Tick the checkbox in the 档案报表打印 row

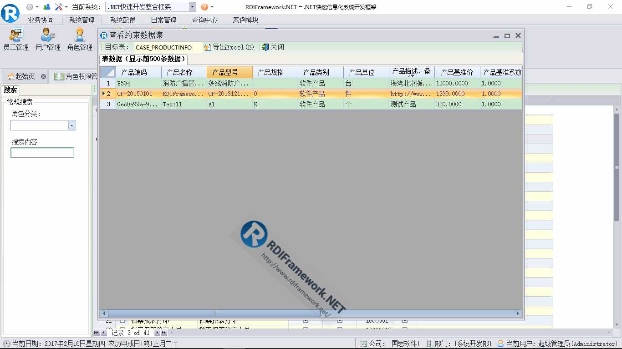[x=122, y=321]
